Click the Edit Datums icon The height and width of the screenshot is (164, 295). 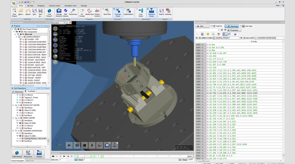66,13
